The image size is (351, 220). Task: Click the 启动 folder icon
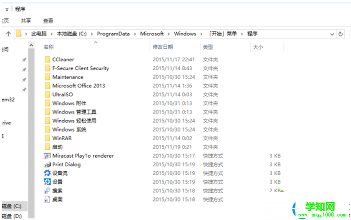47,147
